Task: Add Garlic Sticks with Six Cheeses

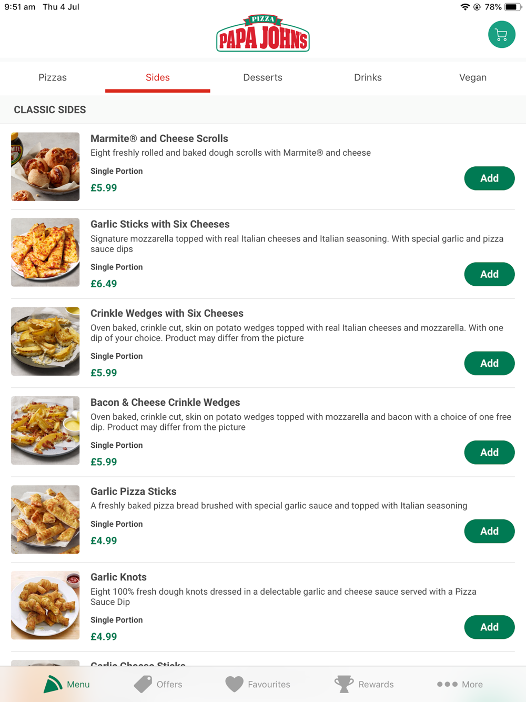Action: [x=489, y=274]
